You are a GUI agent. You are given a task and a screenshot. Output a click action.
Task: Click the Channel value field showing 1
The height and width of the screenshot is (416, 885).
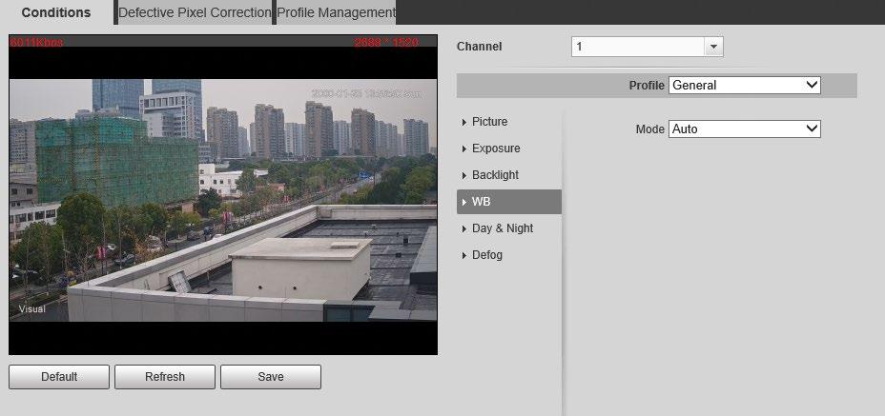coord(638,47)
